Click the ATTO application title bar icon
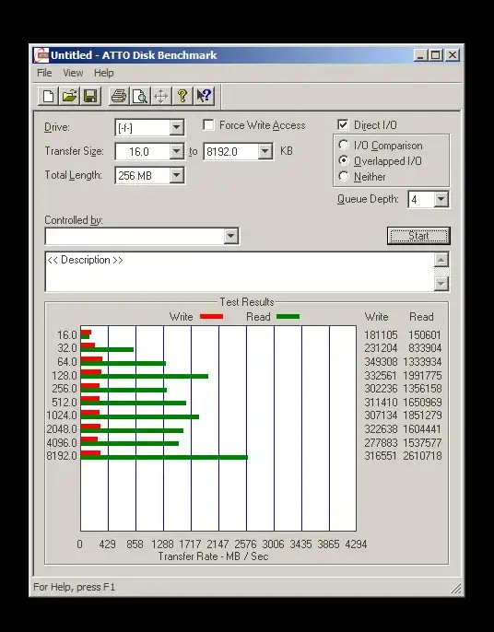Screen dimensions: 494x632 [41, 55]
